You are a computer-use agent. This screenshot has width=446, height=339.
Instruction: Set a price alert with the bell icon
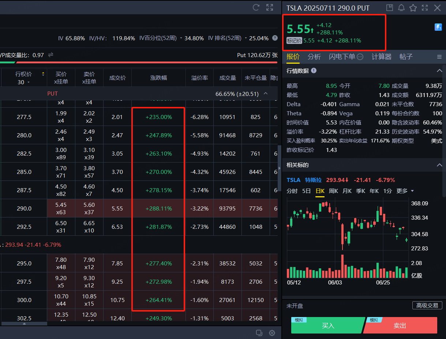pyautogui.click(x=401, y=8)
